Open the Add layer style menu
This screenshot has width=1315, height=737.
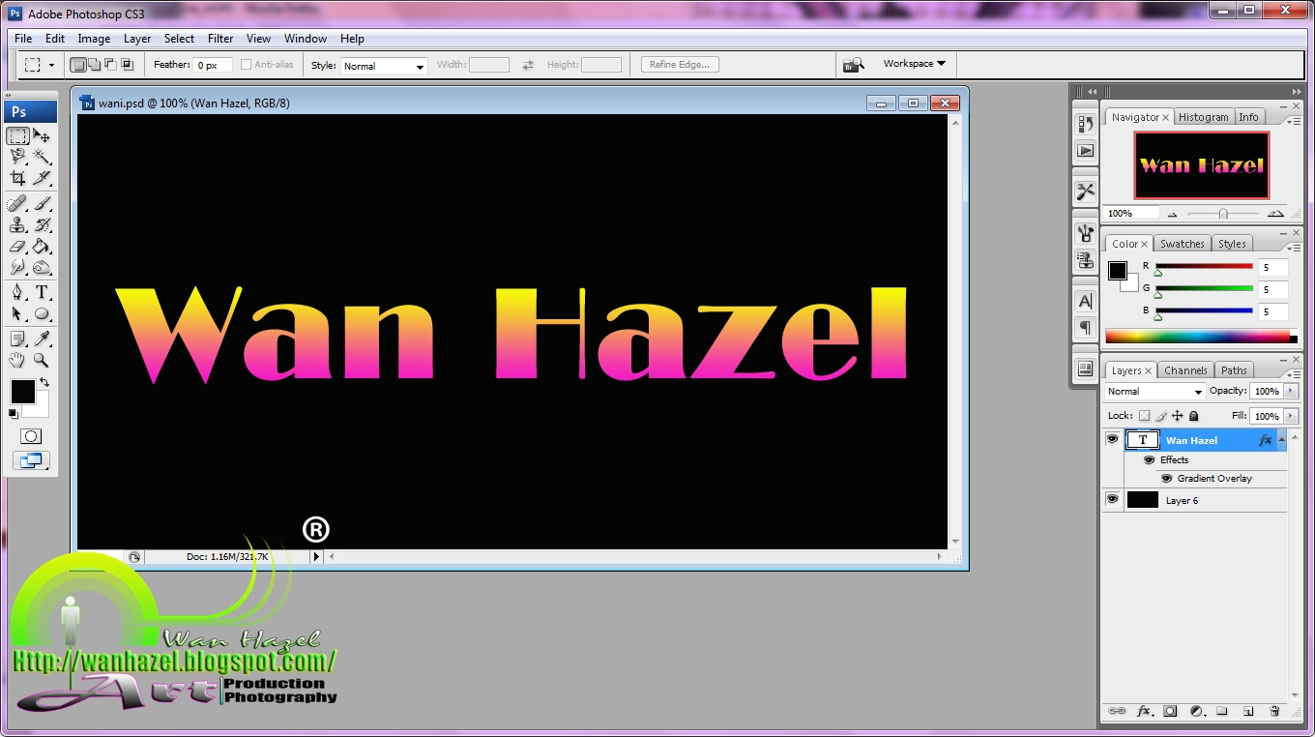pyautogui.click(x=1145, y=711)
